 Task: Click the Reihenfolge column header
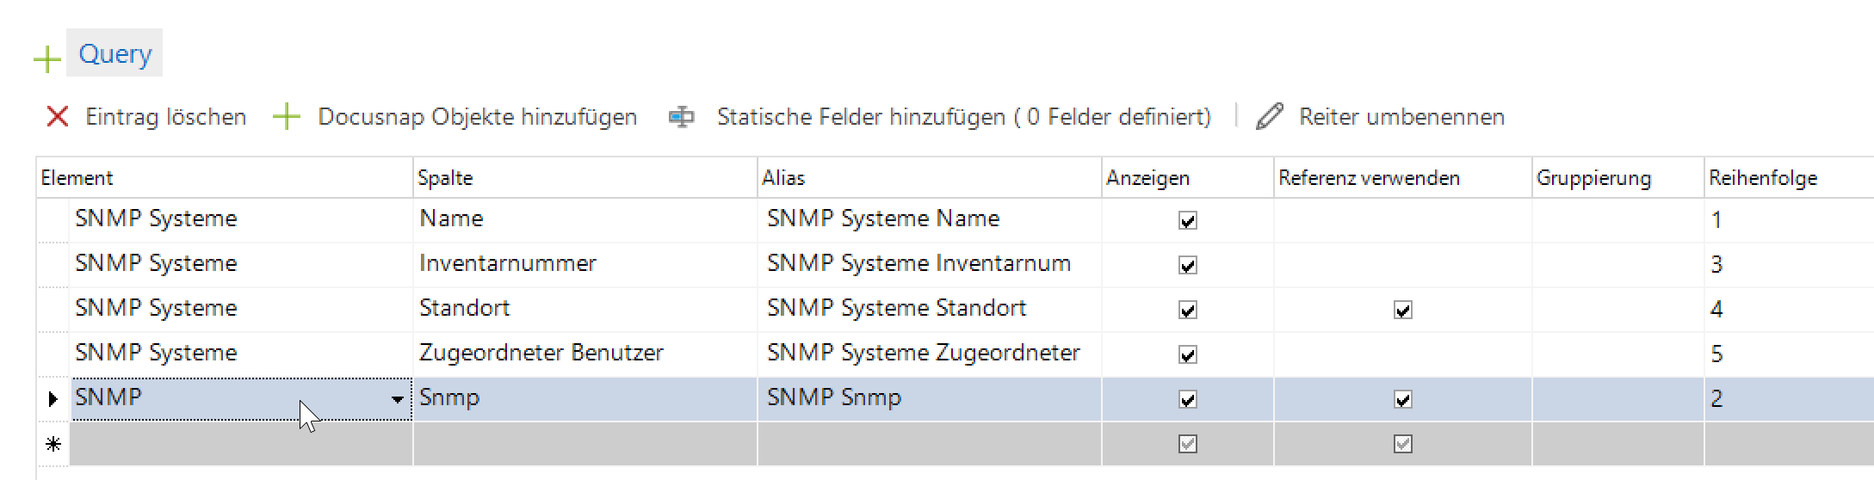(x=1763, y=178)
